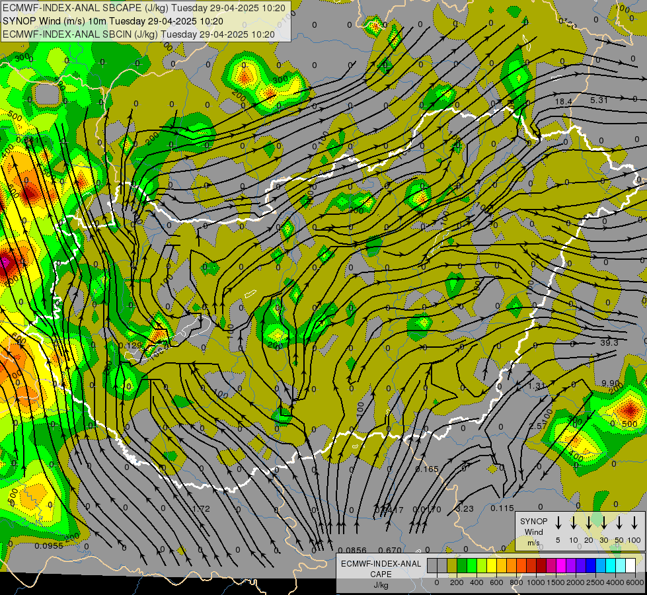This screenshot has height=595, width=647.
Task: Click the 4000 tick label in CAPE legend
Action: click(615, 582)
